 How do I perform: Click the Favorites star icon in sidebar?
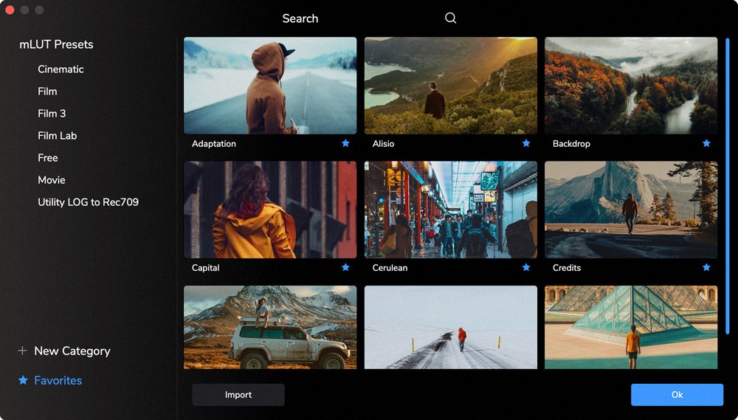pyautogui.click(x=23, y=380)
